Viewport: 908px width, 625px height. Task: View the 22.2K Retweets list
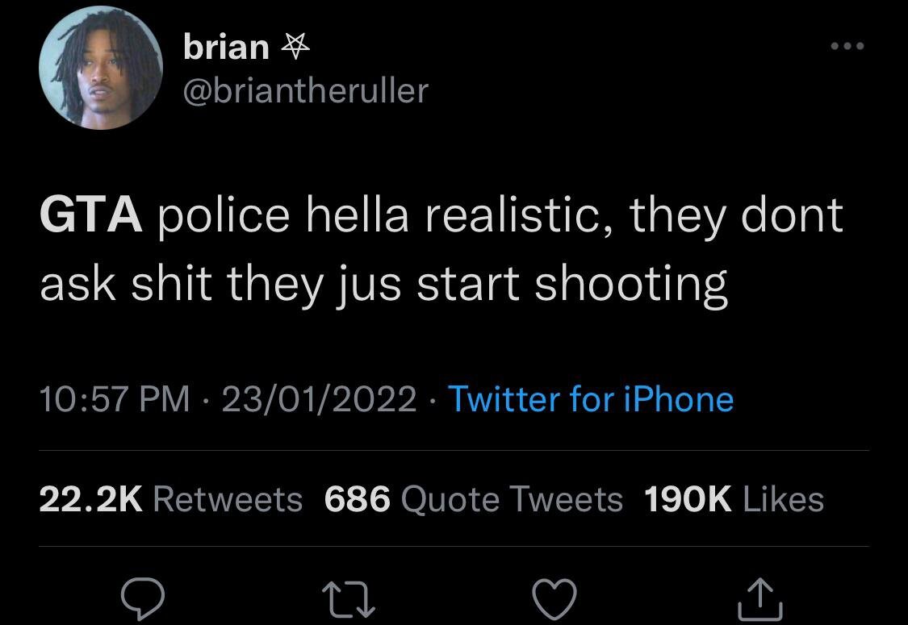pyautogui.click(x=171, y=499)
